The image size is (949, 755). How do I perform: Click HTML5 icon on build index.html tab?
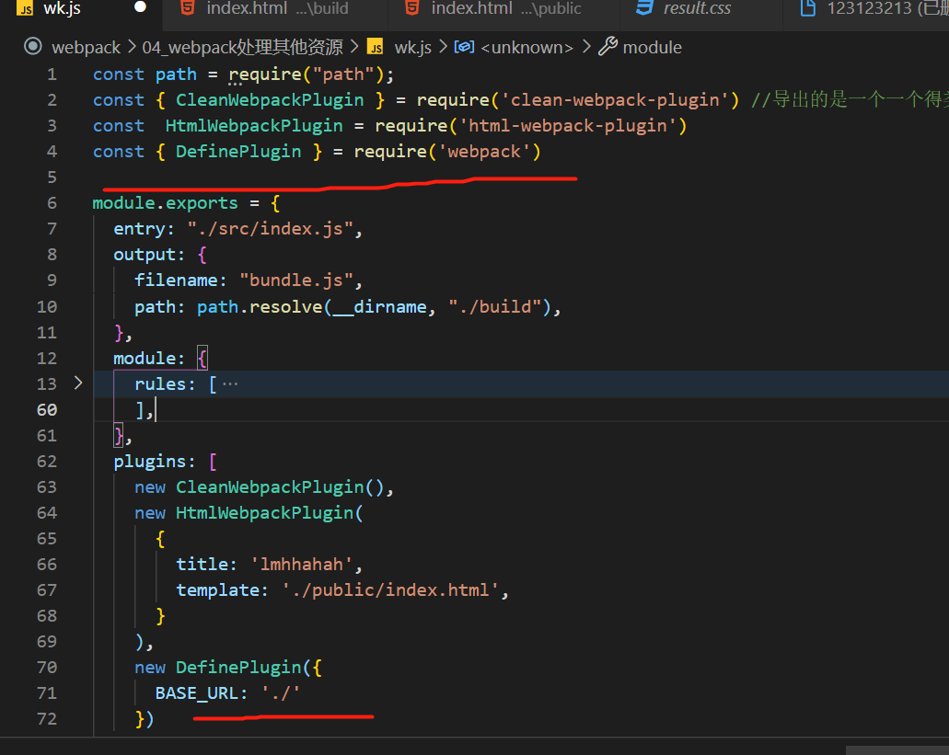pos(188,7)
